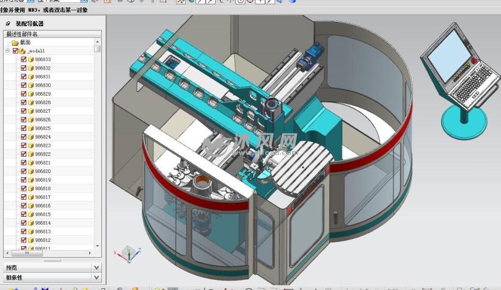This screenshot has width=501, height=290.
Task: Uncheck the _model1 visibility checkbox
Action: coord(15,51)
